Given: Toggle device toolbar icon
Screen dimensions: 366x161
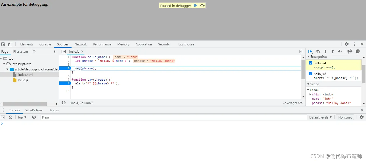Looking at the screenshot, I should pyautogui.click(x=10, y=44).
